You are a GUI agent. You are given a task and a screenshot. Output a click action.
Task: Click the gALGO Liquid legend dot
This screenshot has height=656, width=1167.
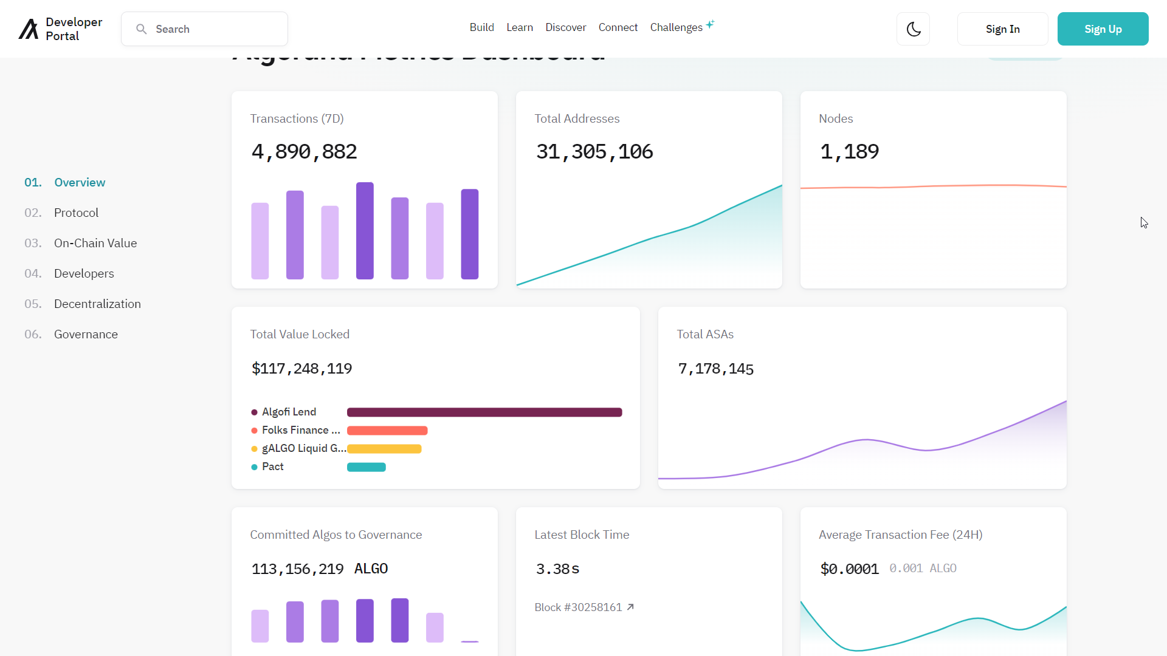coord(254,449)
